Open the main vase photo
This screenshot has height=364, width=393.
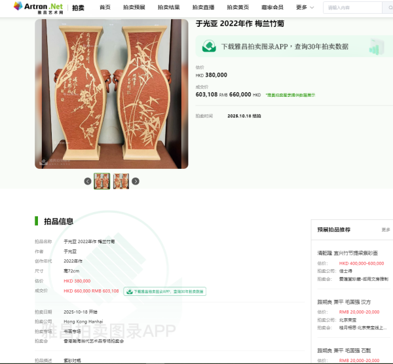111,94
